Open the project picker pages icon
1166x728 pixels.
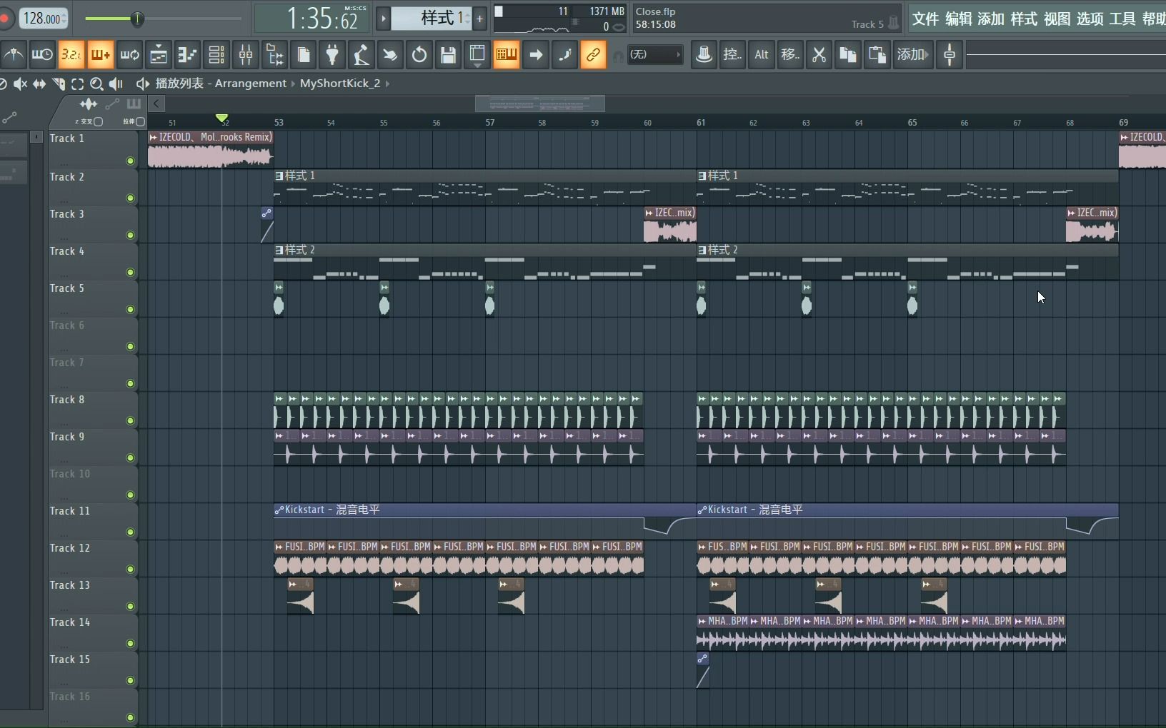point(304,55)
